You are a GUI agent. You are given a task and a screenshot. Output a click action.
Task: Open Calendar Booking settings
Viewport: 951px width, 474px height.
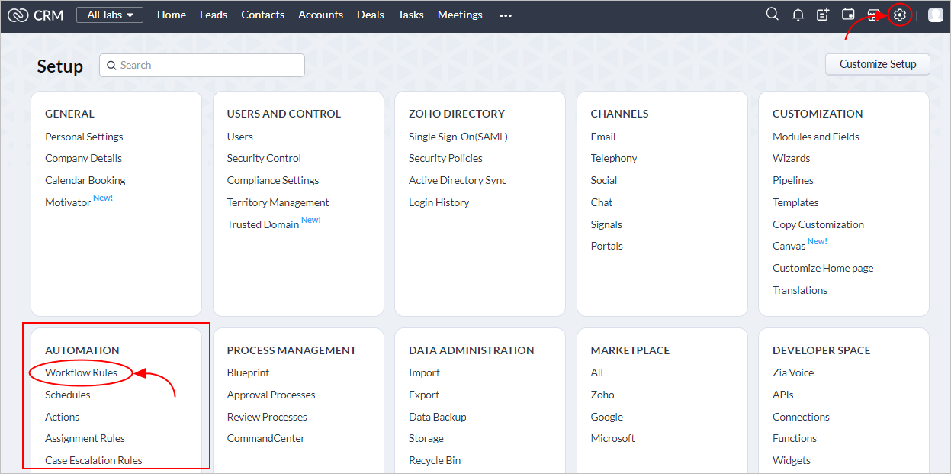[85, 180]
